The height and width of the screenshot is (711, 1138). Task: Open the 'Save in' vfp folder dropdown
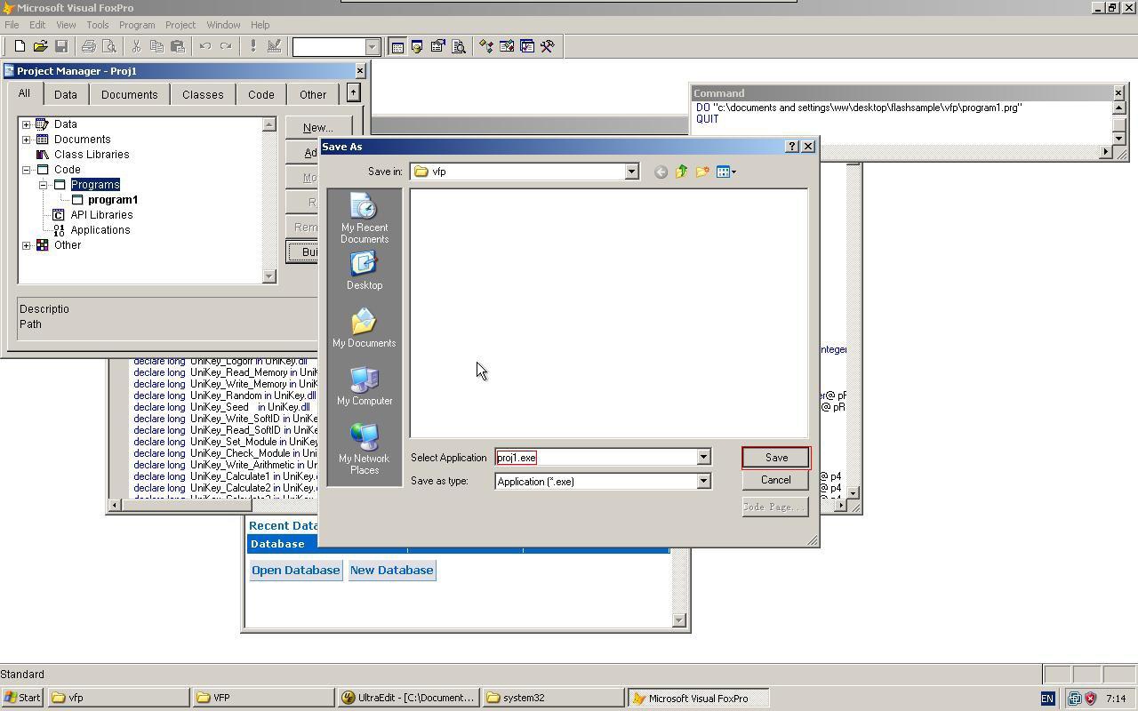631,172
